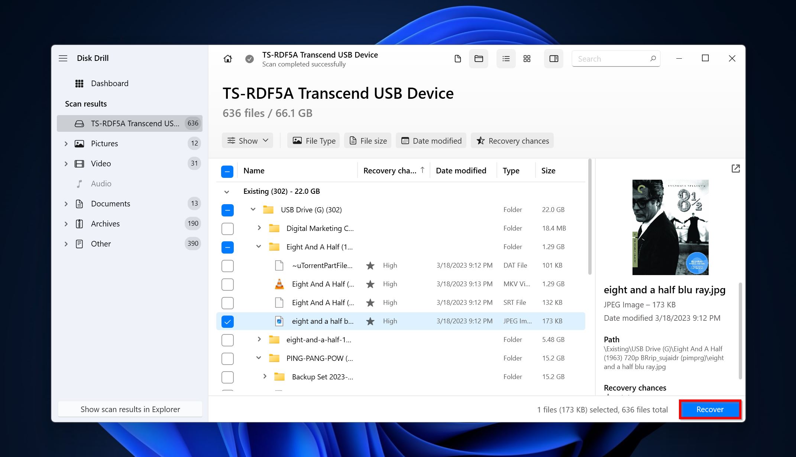The width and height of the screenshot is (796, 457).
Task: Click the list view icon
Action: (505, 58)
